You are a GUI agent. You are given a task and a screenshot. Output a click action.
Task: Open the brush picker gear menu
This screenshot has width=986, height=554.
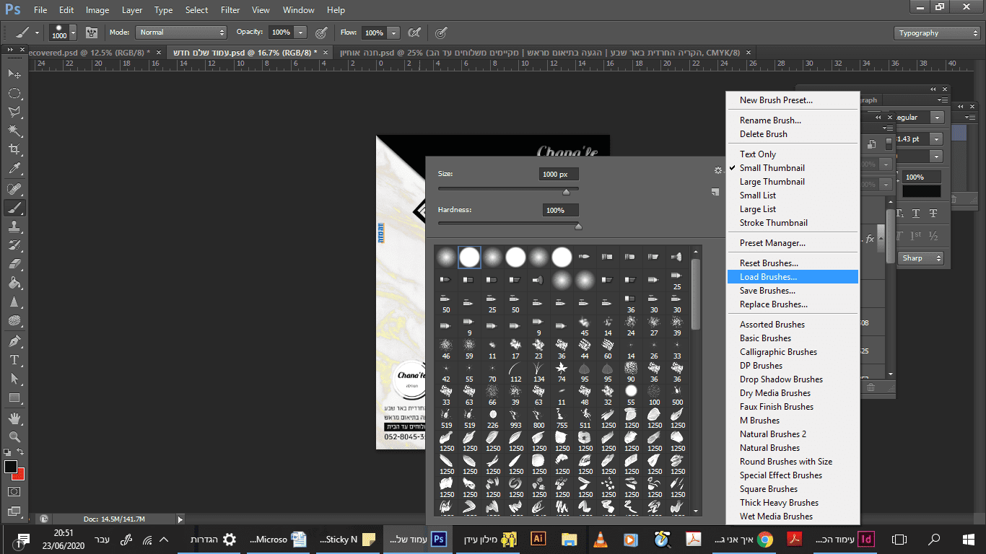(717, 170)
